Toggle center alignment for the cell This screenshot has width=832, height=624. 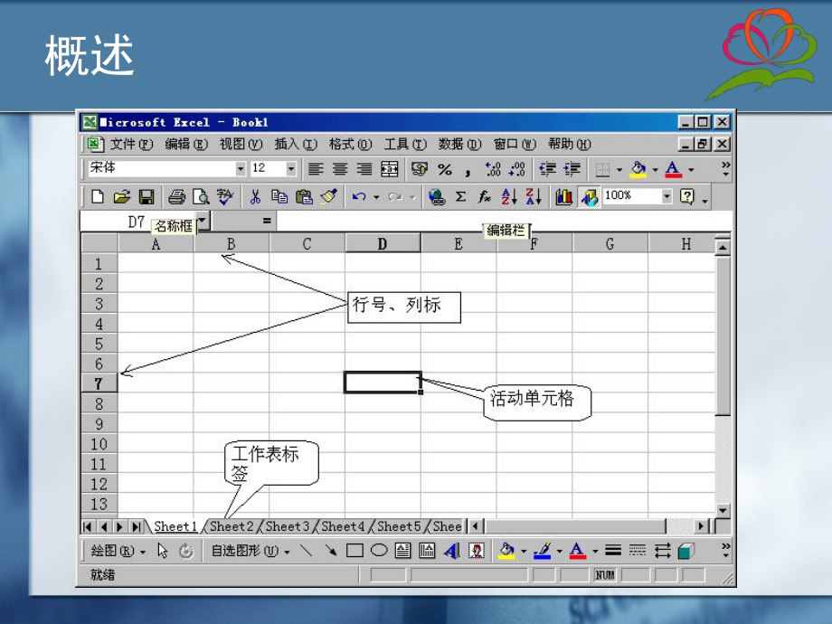tap(338, 169)
